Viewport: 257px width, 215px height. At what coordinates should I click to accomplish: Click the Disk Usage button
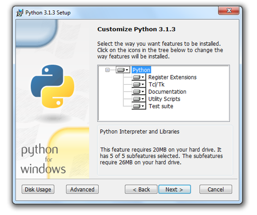[38, 189]
